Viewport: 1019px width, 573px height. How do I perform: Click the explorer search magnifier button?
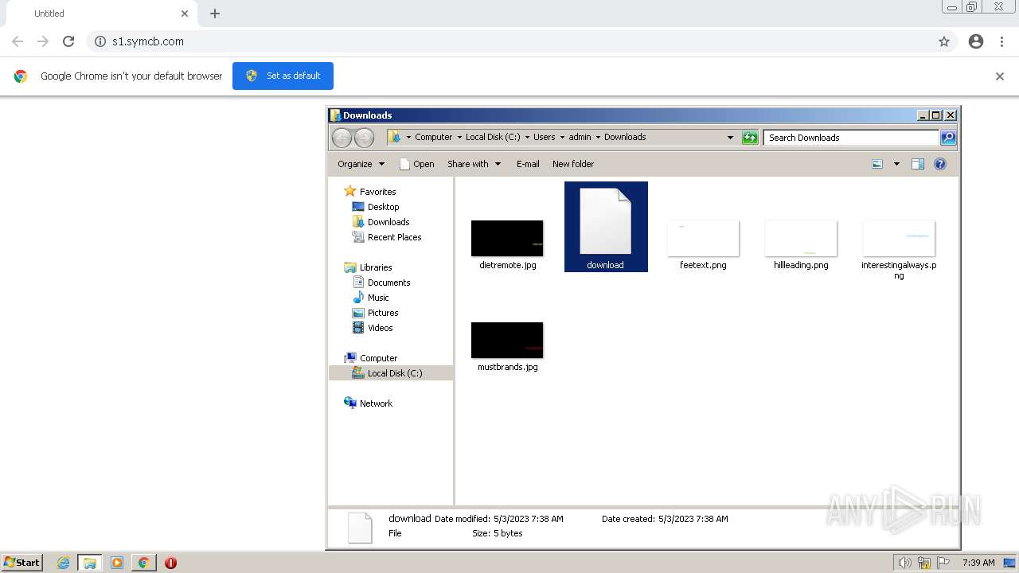click(947, 138)
